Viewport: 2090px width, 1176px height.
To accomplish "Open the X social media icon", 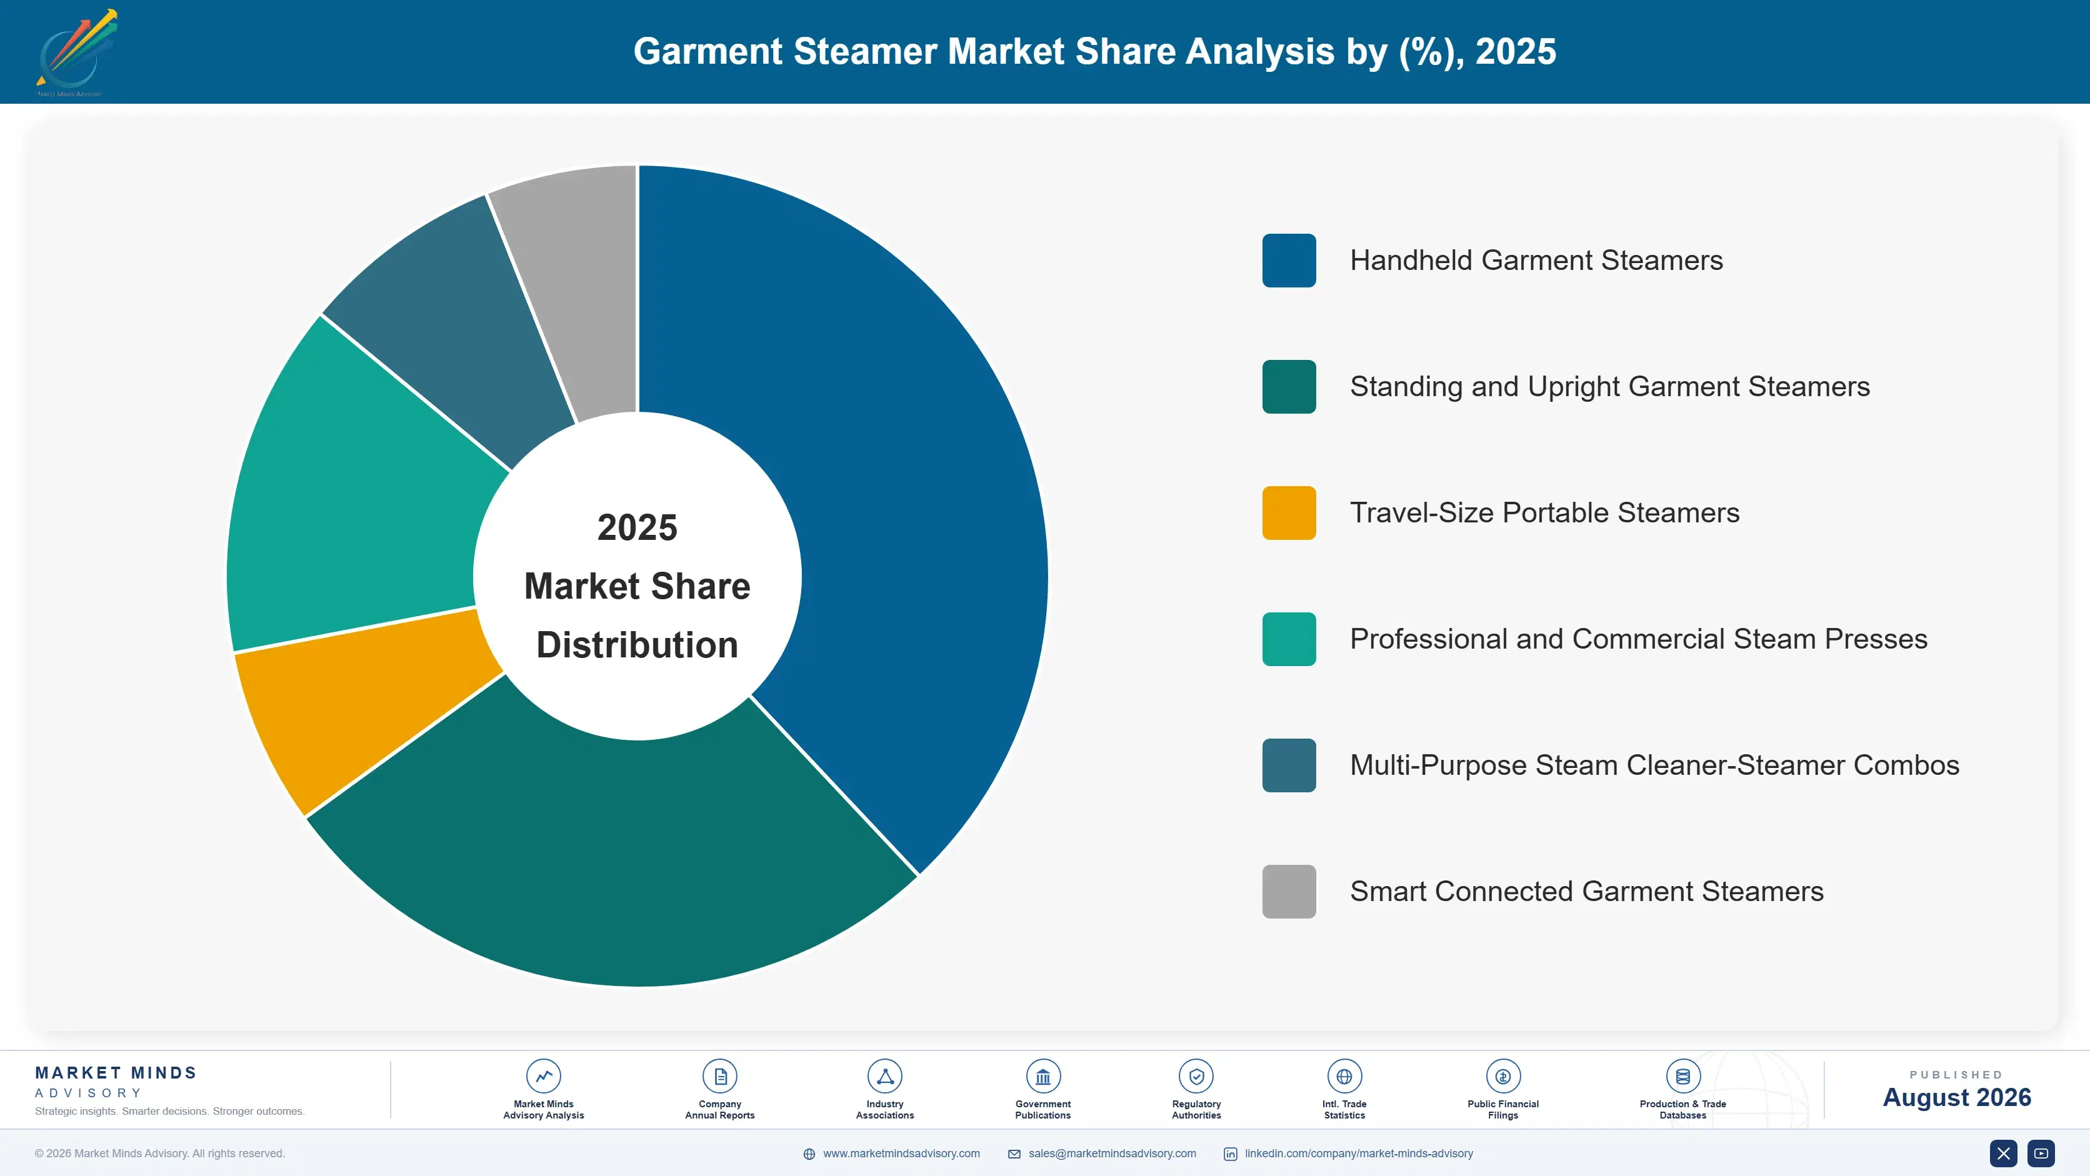I will [2003, 1154].
